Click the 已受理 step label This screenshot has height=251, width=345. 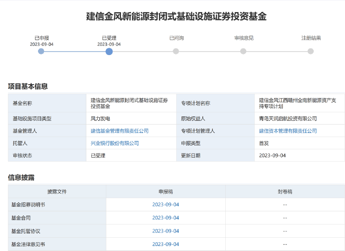point(109,38)
